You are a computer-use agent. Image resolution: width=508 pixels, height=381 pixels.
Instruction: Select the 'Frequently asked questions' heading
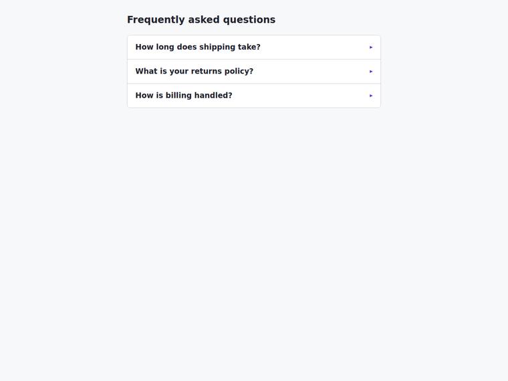click(201, 20)
